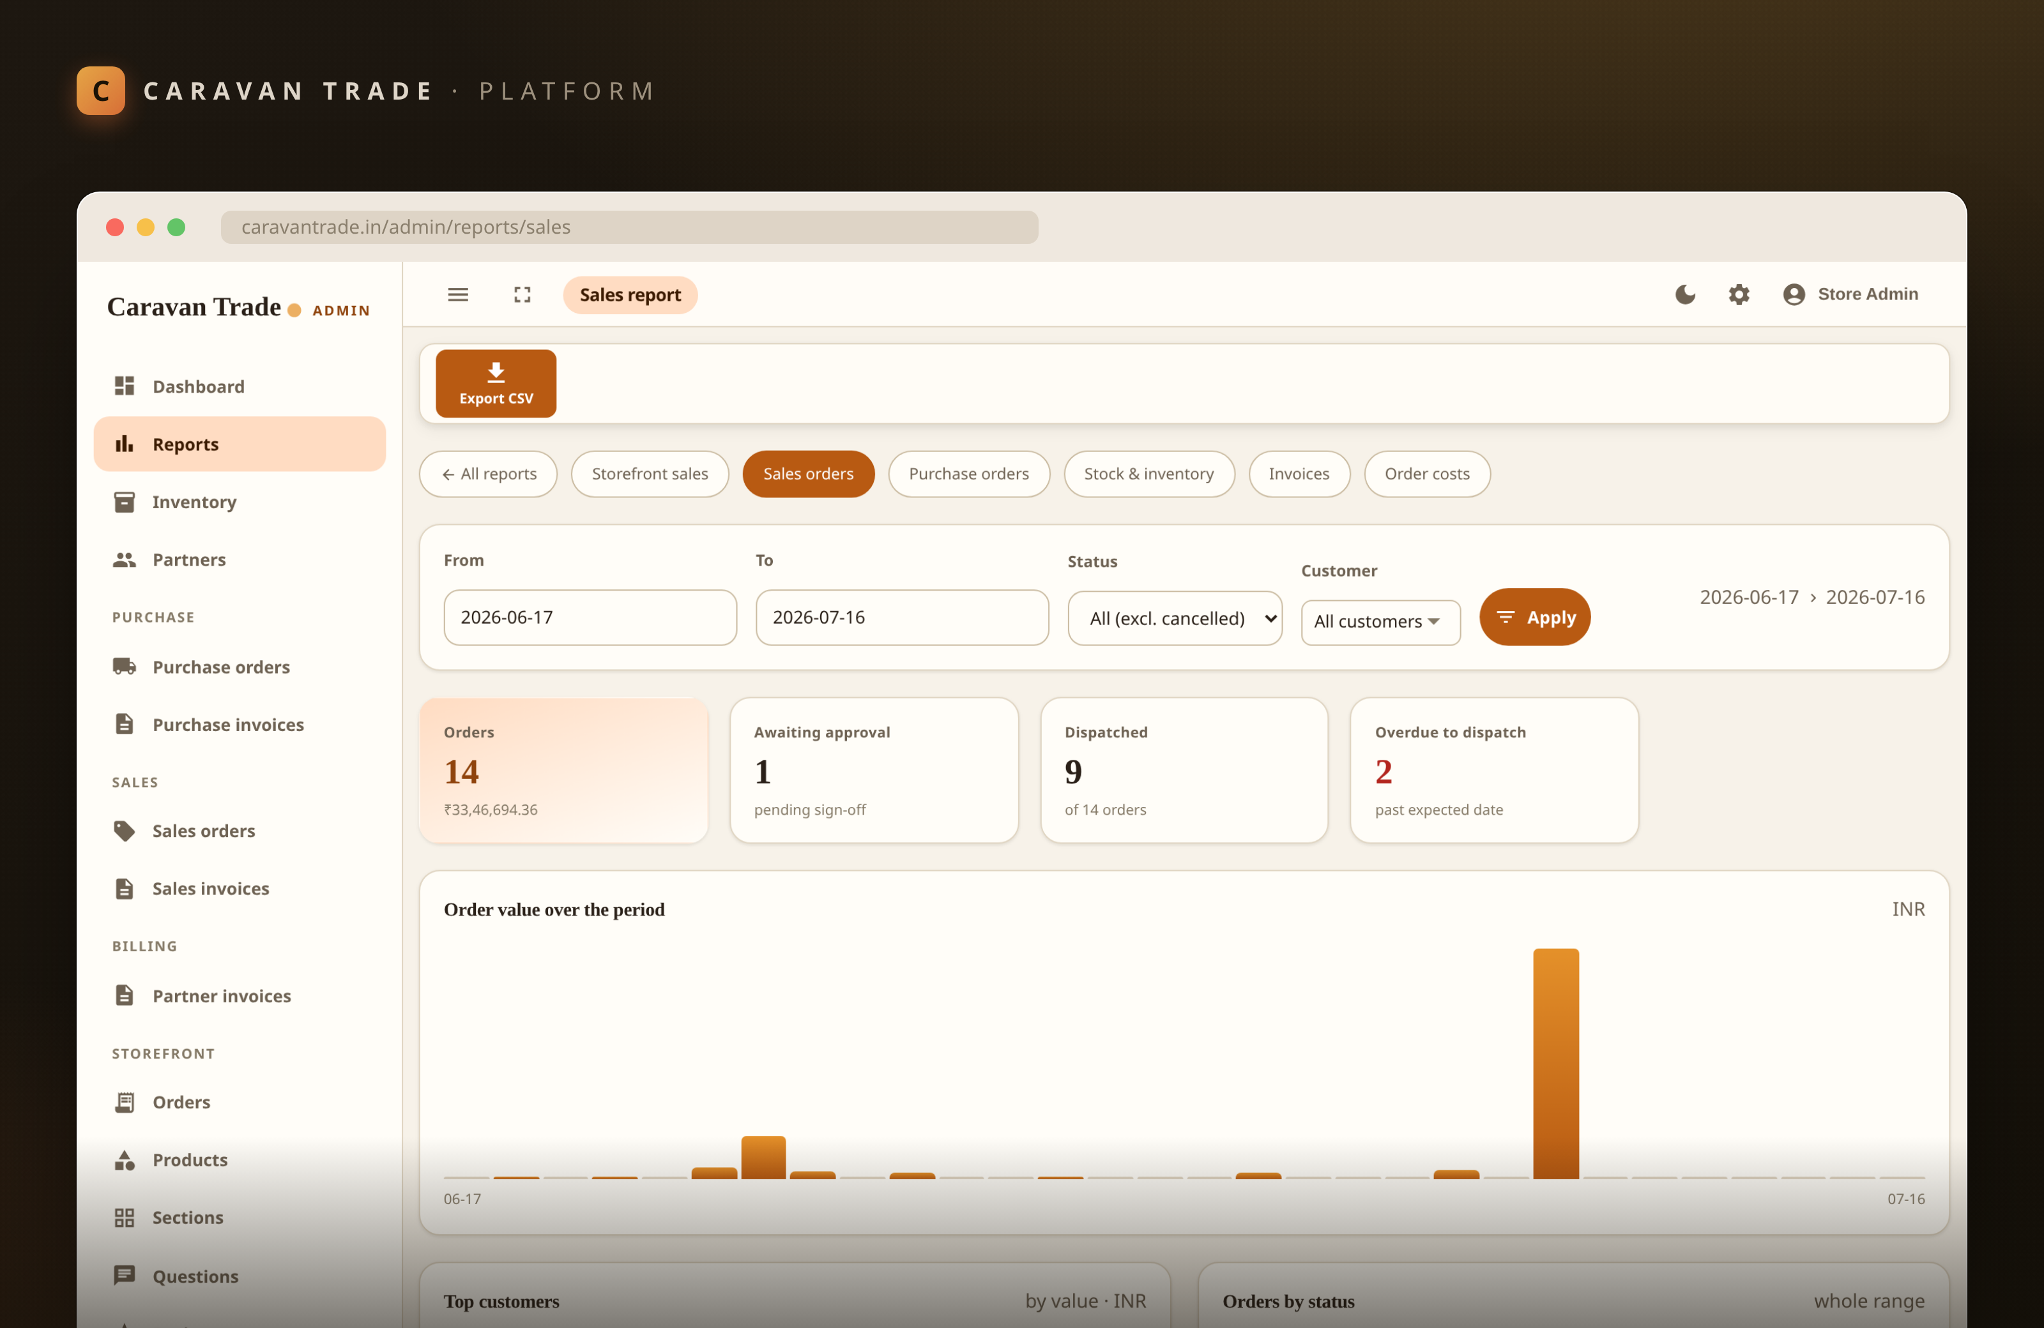Click the '₹33,46,694.36' orders total
2044x1328 pixels.
pyautogui.click(x=491, y=810)
